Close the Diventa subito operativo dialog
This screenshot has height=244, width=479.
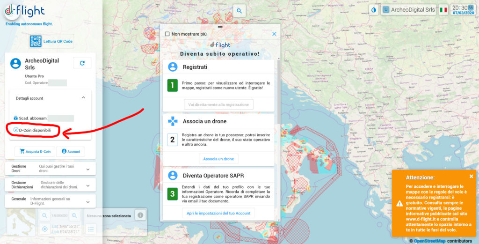click(274, 34)
